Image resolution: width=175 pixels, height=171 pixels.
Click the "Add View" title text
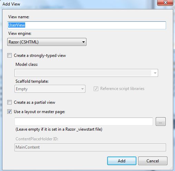(11, 4)
